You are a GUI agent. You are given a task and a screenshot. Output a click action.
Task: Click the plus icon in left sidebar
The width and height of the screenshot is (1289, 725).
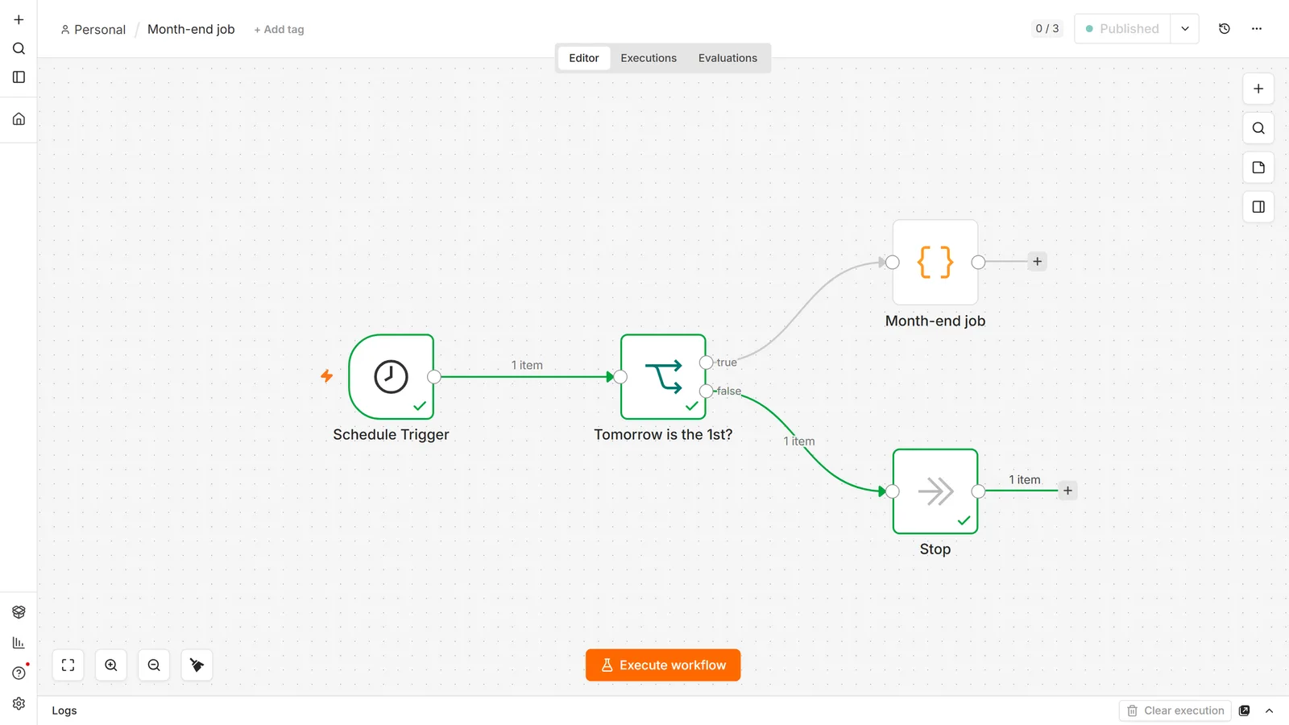(x=19, y=19)
